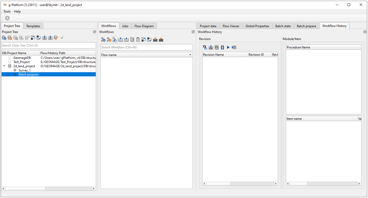Click the paste workflow clipboard icon
This screenshot has height=198, width=368.
coord(138,40)
